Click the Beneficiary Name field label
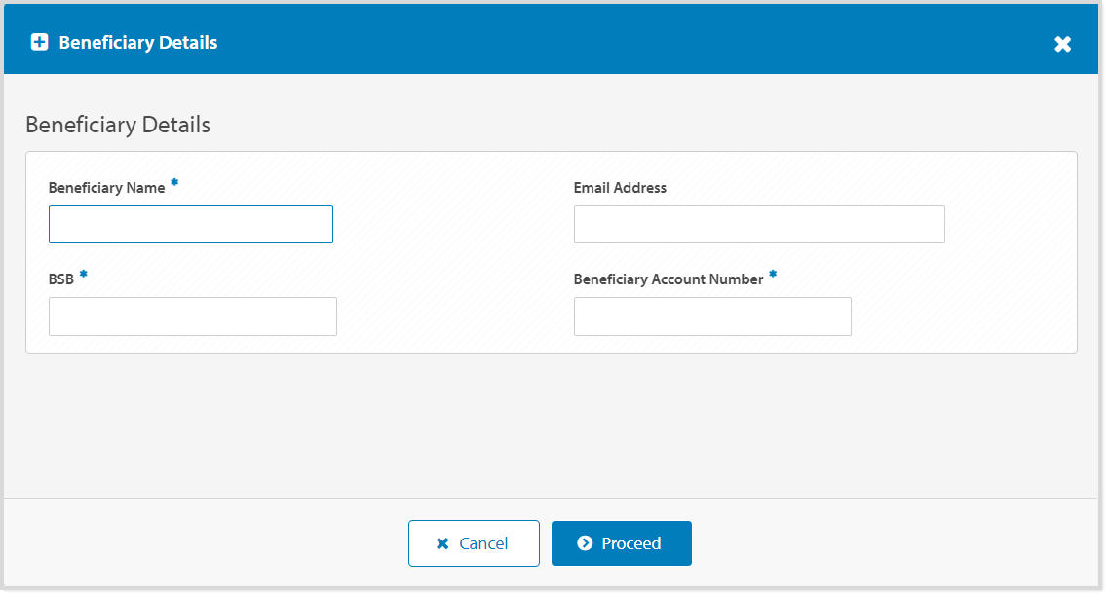 [x=107, y=187]
